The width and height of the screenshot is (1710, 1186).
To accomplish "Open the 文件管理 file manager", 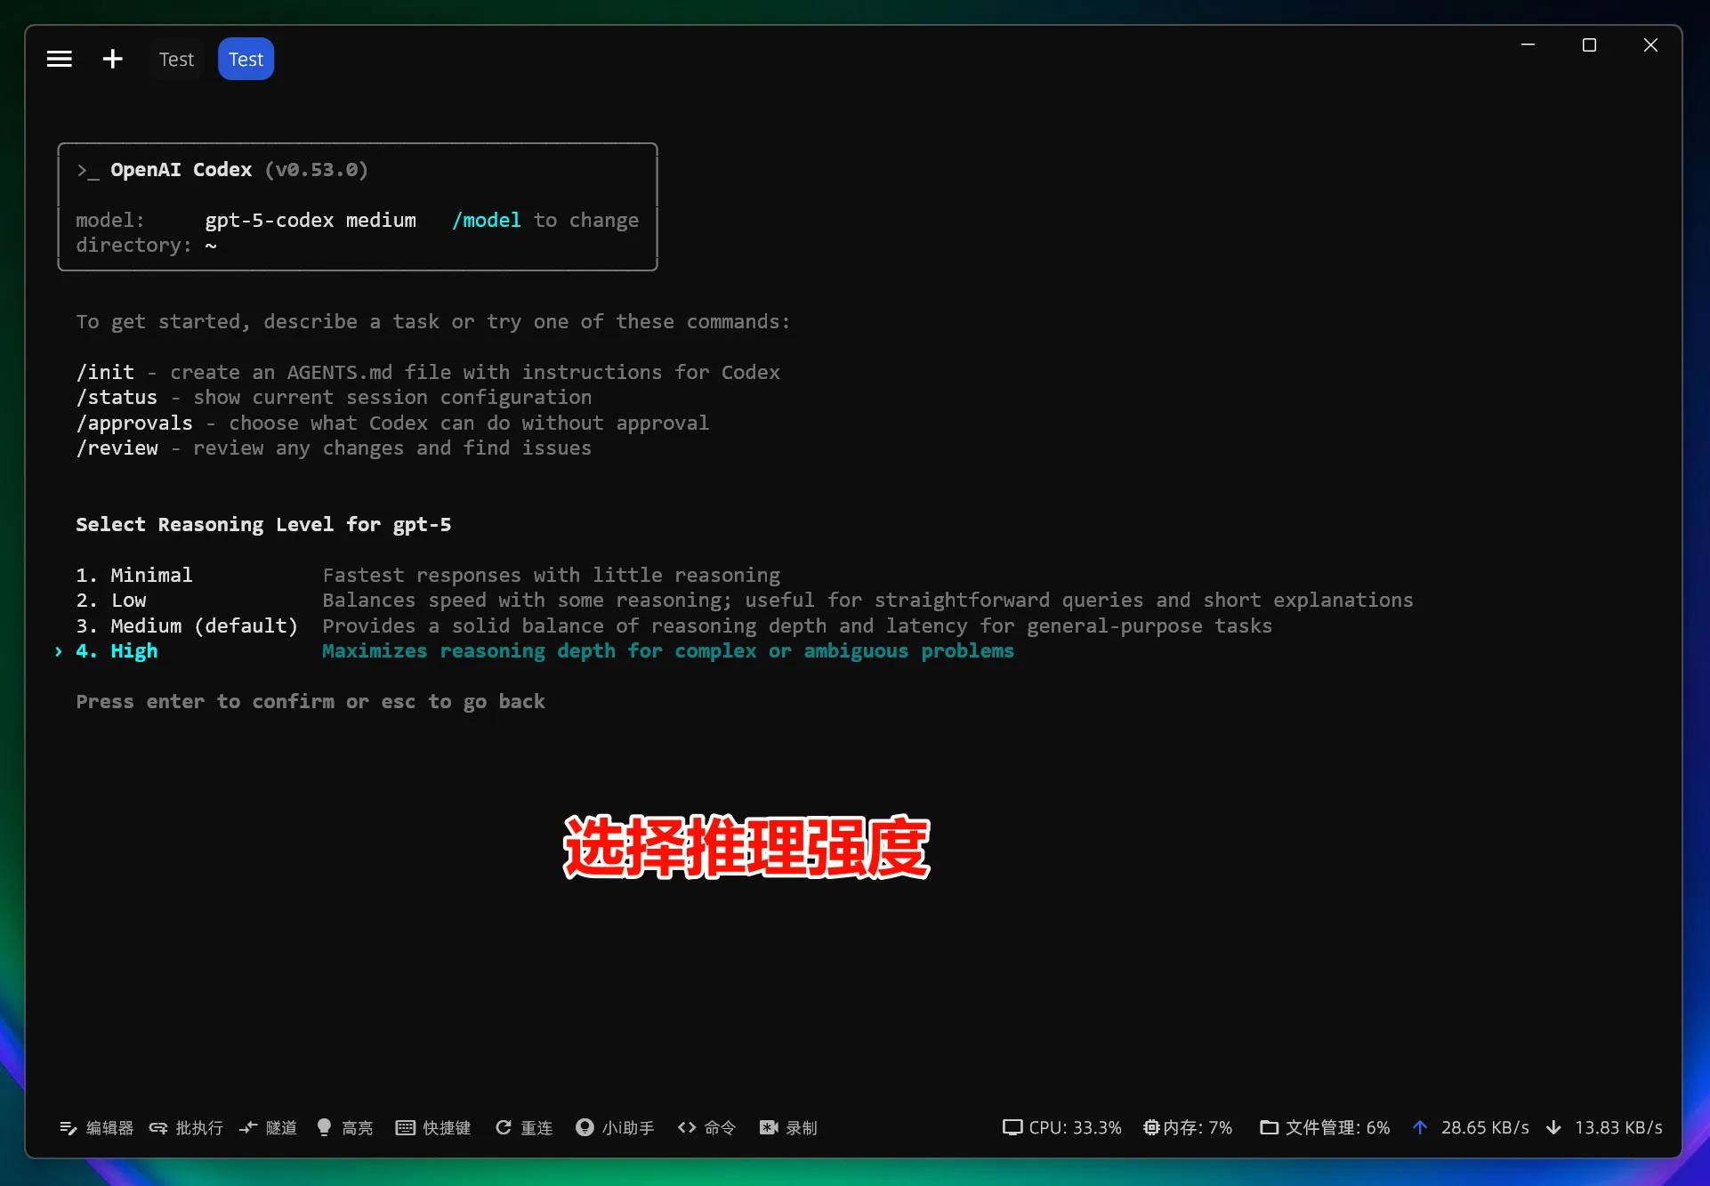I will (x=1324, y=1127).
